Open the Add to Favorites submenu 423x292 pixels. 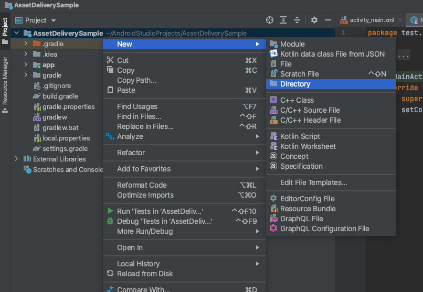point(184,169)
